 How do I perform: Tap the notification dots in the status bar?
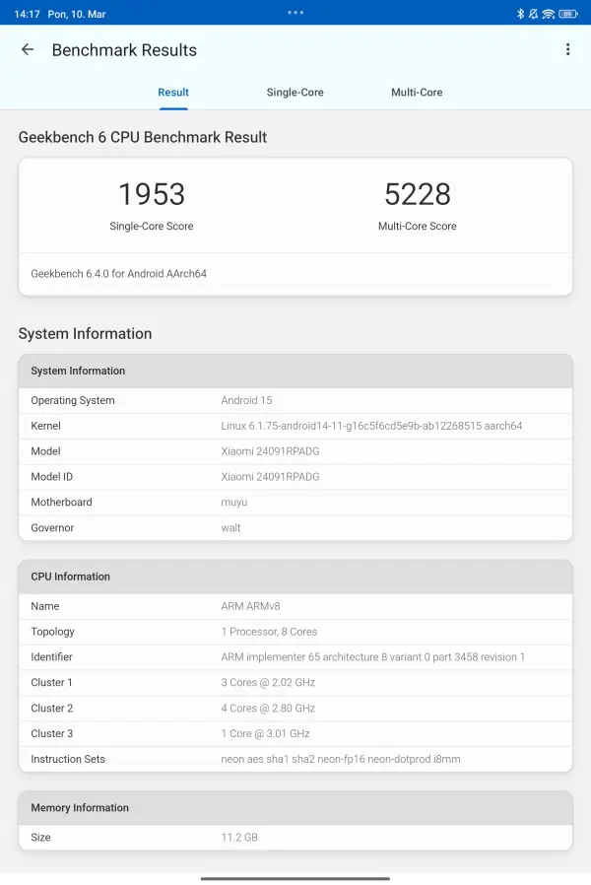(295, 13)
